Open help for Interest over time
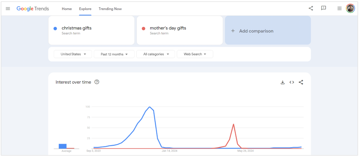This screenshot has height=157, width=359. point(97,82)
